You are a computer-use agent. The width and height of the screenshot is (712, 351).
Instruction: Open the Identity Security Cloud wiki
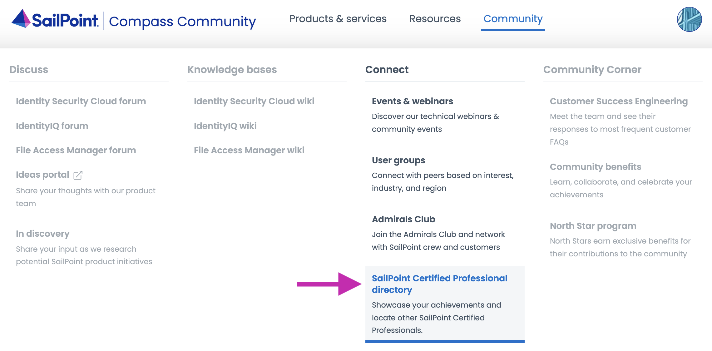point(254,101)
